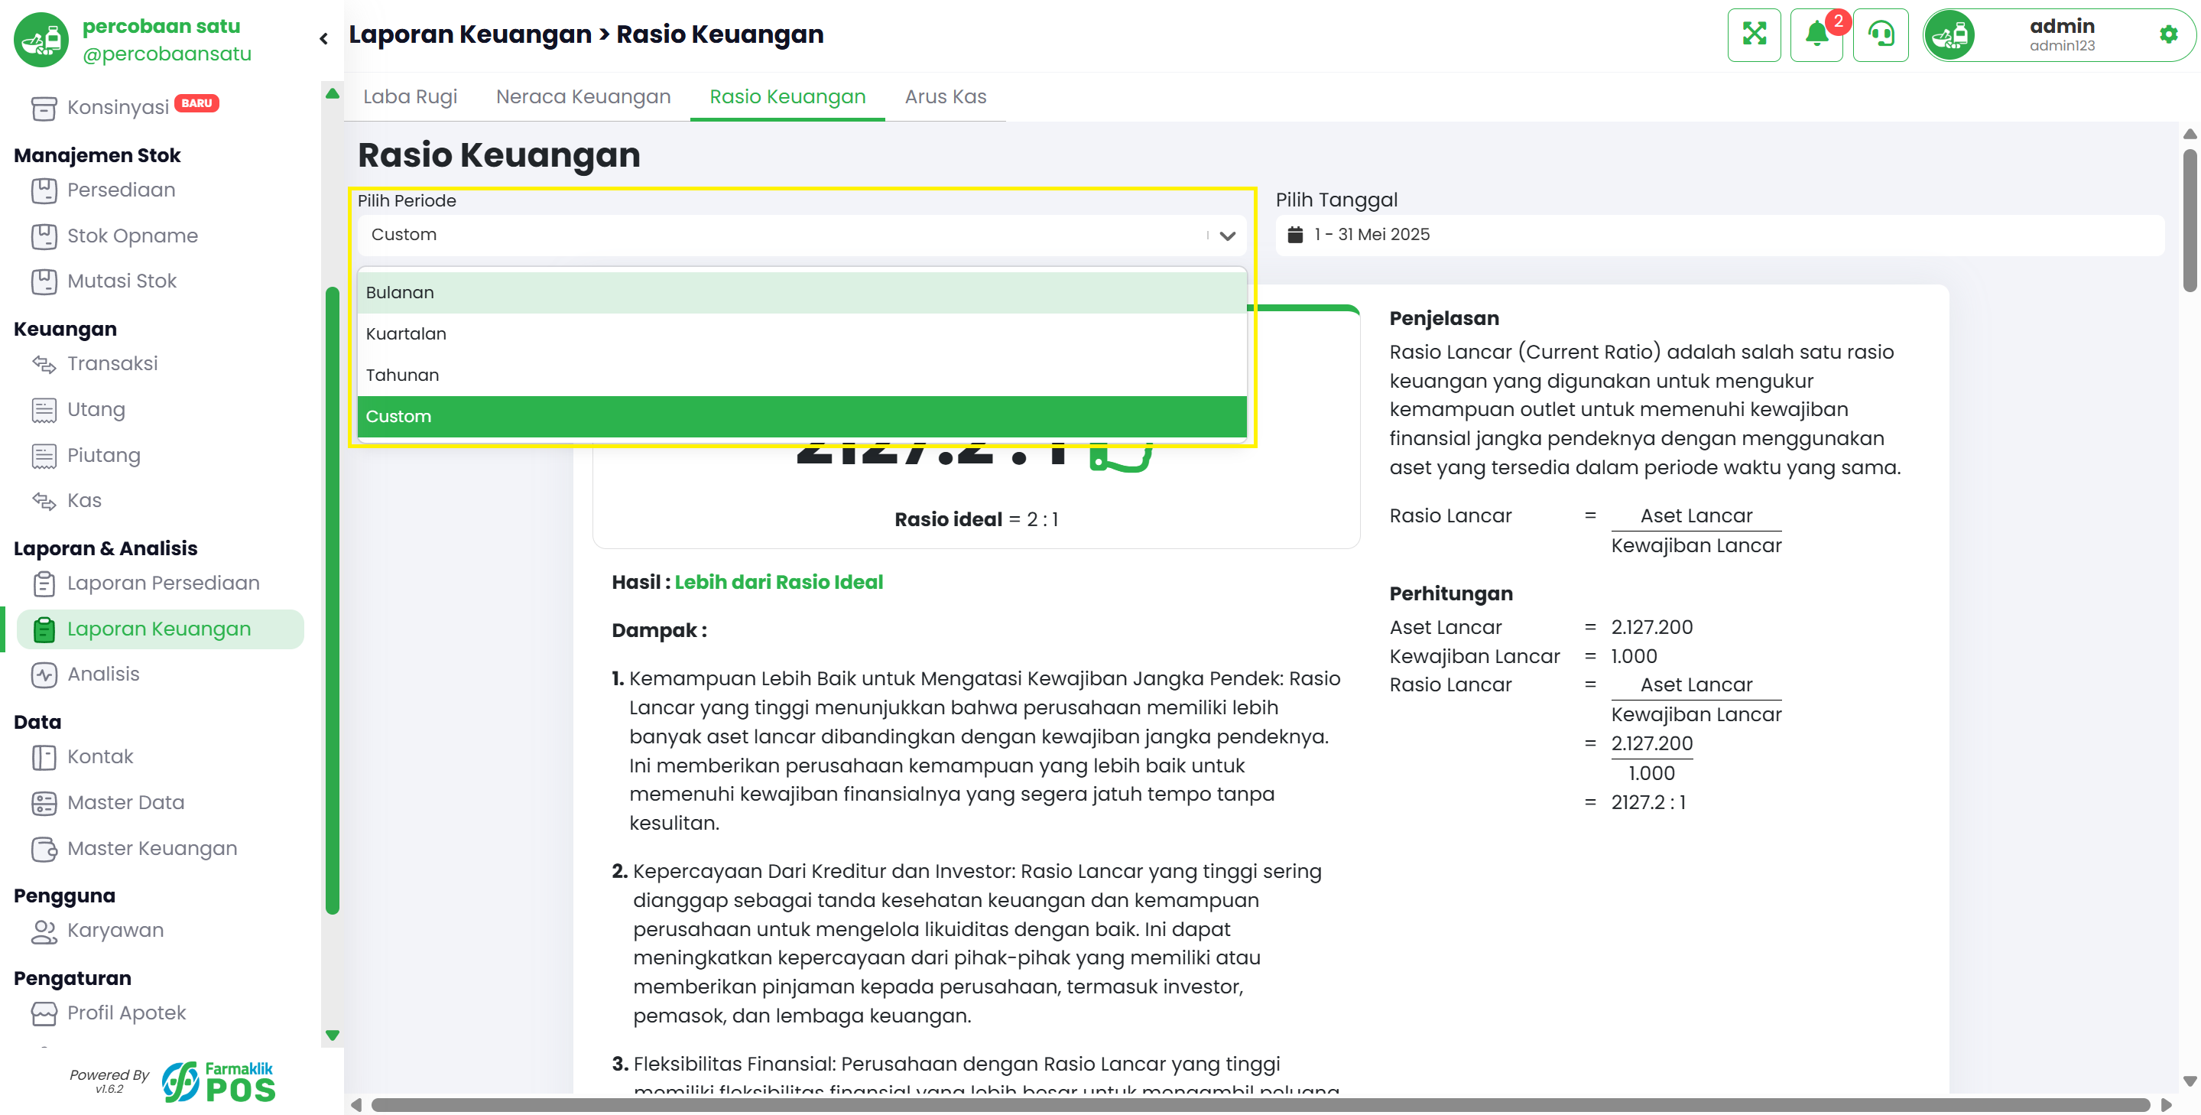Image resolution: width=2201 pixels, height=1115 pixels.
Task: Click the horizontal scroll right arrow
Action: (x=2165, y=1105)
